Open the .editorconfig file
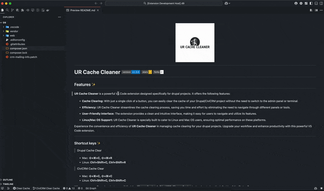 point(17,40)
